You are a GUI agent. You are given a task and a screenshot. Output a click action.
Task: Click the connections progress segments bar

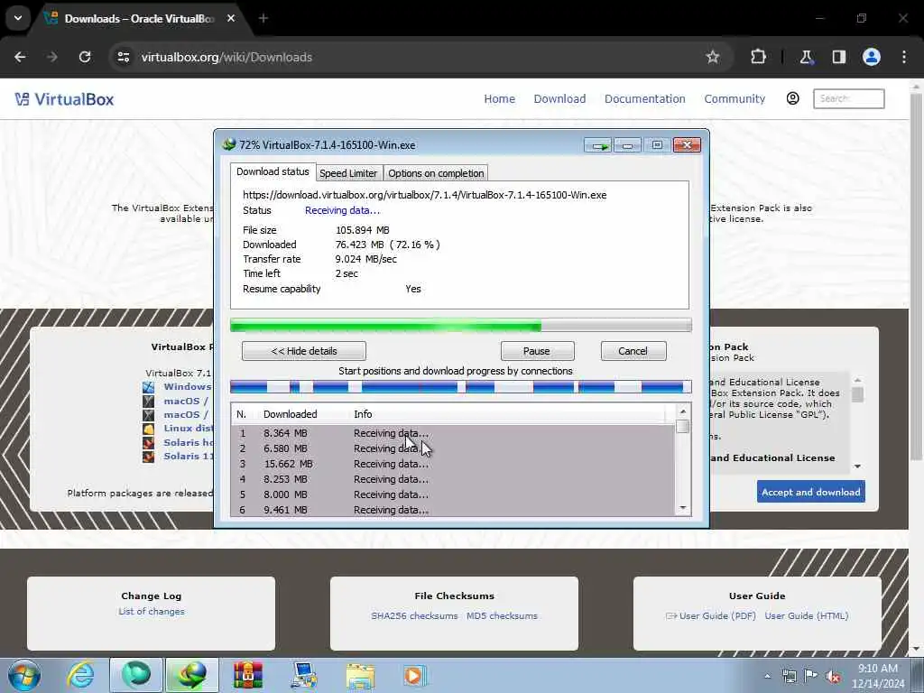click(x=461, y=387)
